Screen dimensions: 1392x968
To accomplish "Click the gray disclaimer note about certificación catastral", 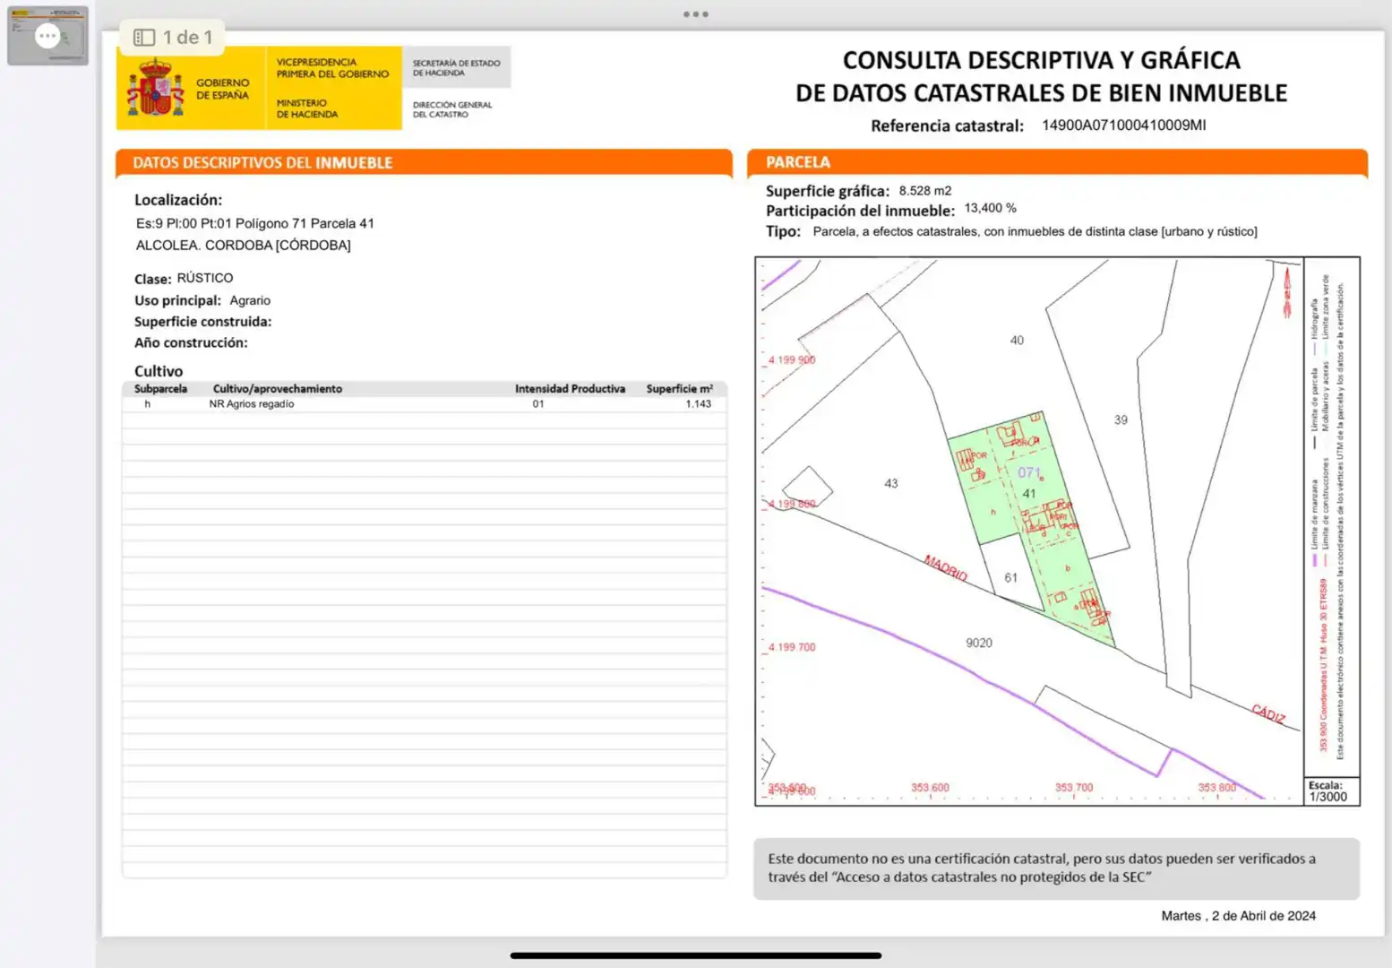I will 1057,869.
